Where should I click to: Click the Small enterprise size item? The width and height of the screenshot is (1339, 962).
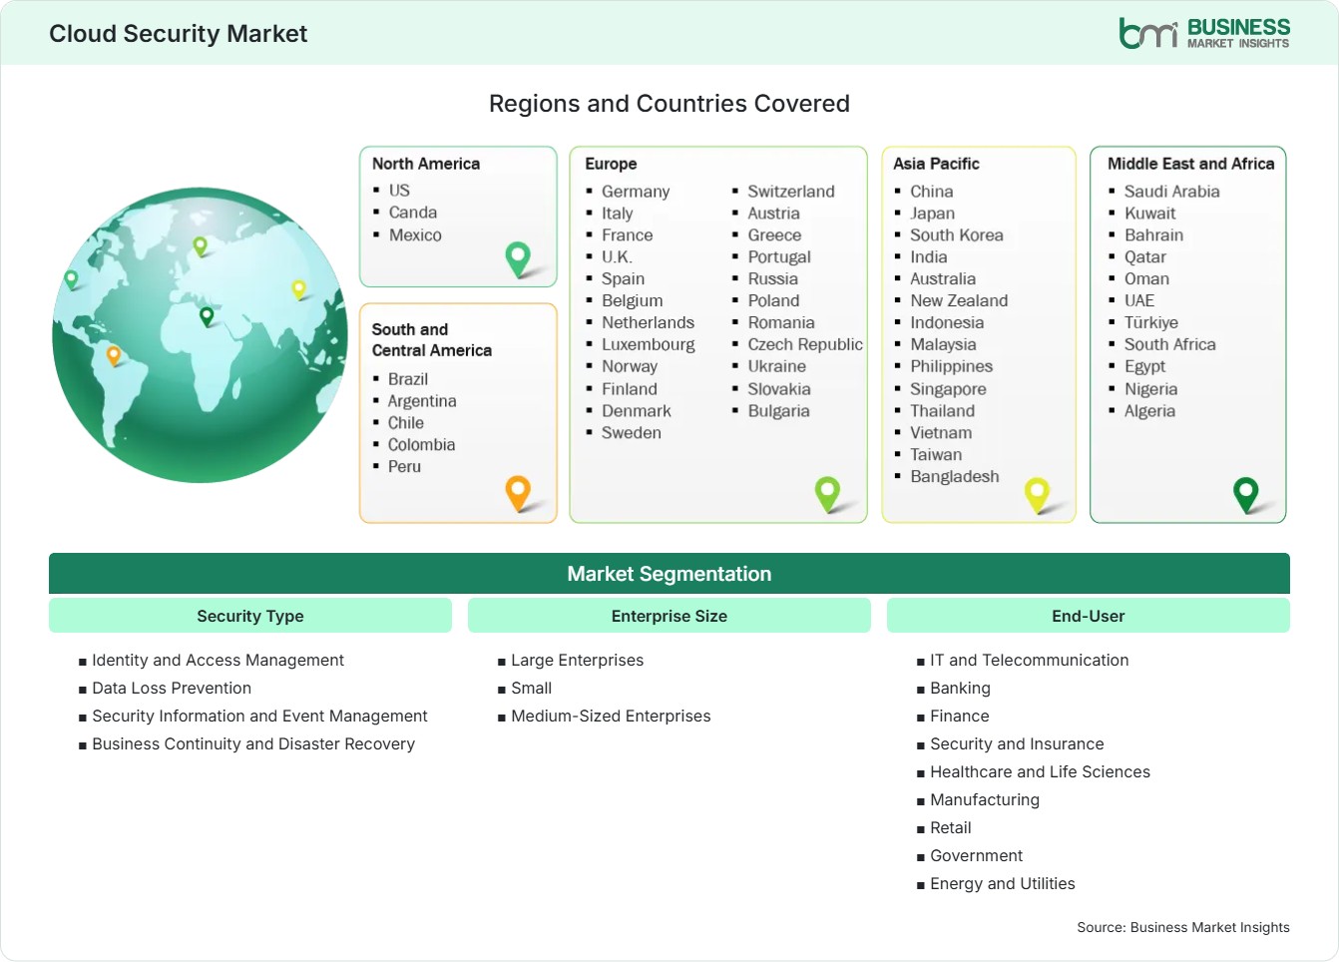tap(532, 689)
